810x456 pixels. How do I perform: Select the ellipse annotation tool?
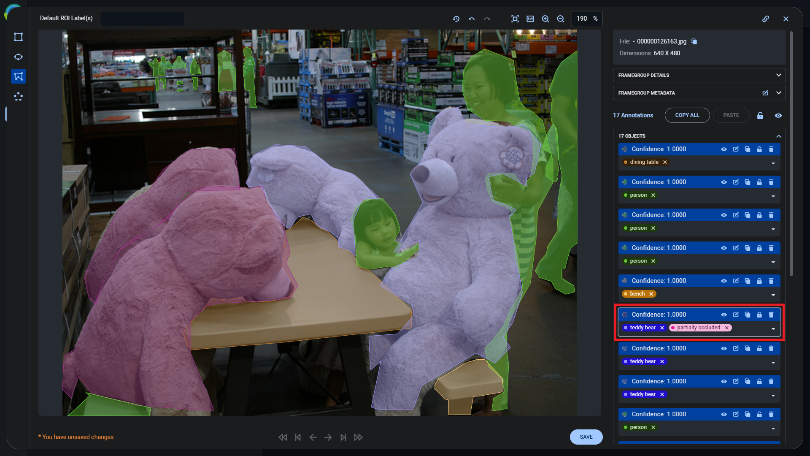tap(19, 57)
